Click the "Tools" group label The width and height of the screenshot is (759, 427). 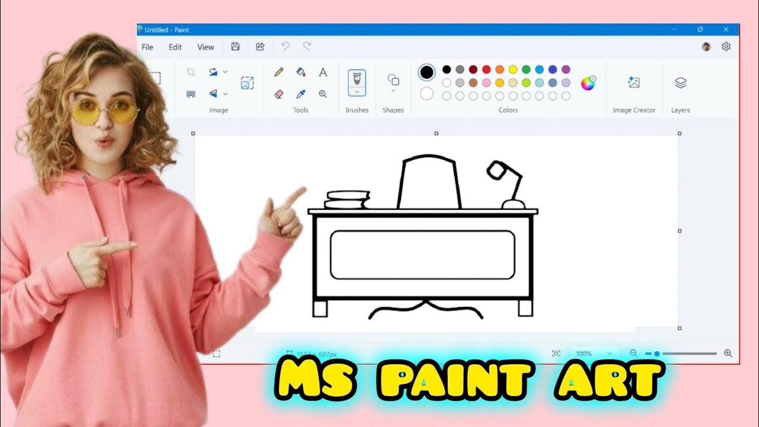[301, 110]
